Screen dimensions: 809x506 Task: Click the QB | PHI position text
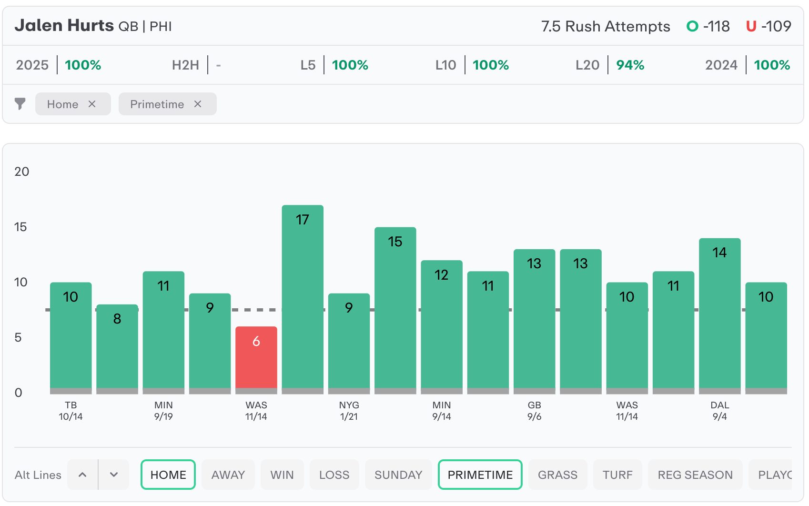145,27
